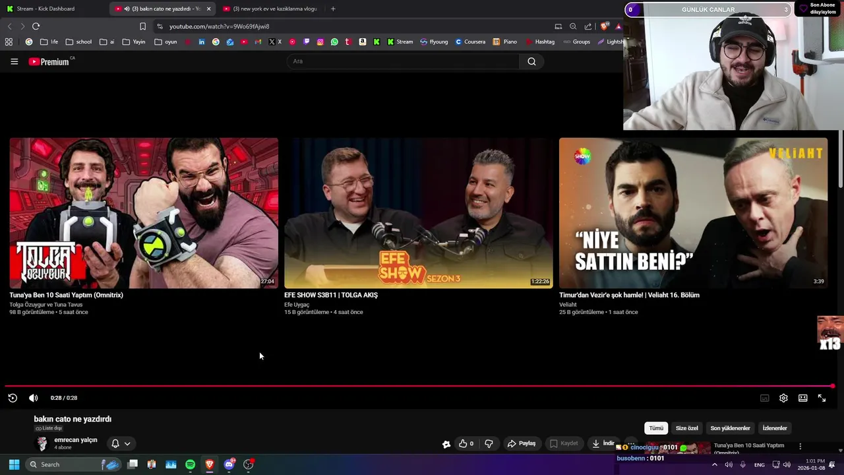Open the ai bookmarks folder

click(x=107, y=42)
